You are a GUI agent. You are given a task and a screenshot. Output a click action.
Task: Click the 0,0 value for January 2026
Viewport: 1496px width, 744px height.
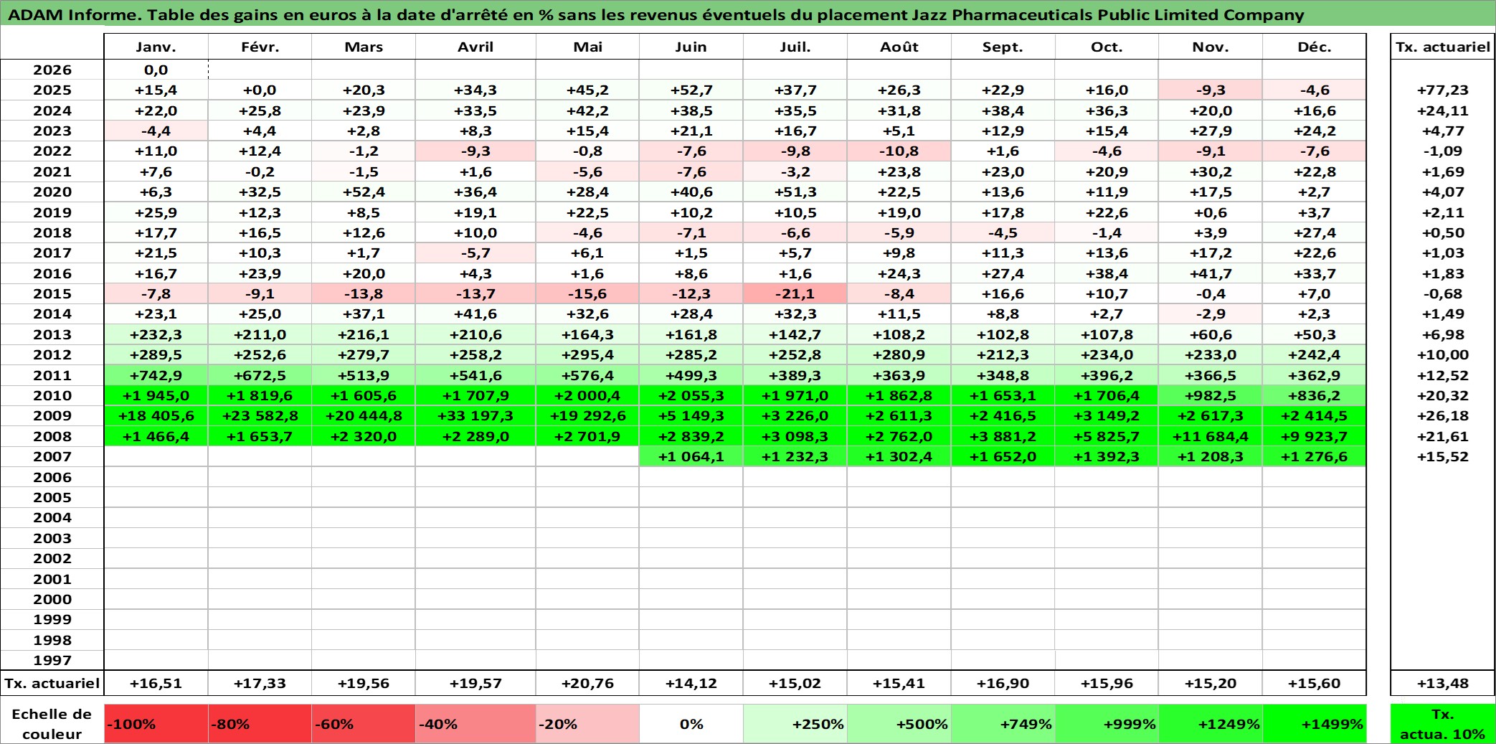(x=156, y=70)
